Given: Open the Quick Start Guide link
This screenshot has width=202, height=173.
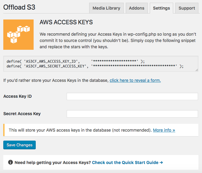Looking at the screenshot, I should (x=127, y=163).
